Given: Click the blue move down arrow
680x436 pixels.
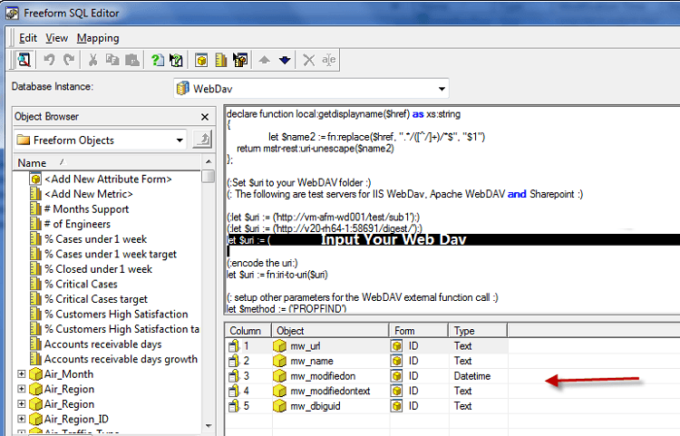Looking at the screenshot, I should pos(285,60).
